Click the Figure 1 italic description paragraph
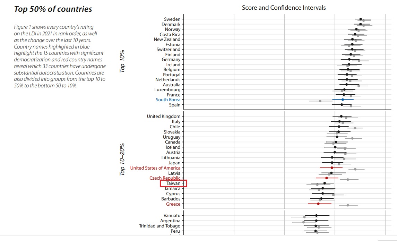Screen dimensions: 397x241 click(x=60, y=57)
